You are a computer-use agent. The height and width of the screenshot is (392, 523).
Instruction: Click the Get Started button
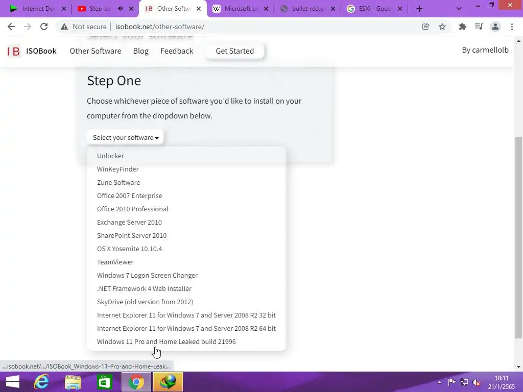[235, 51]
